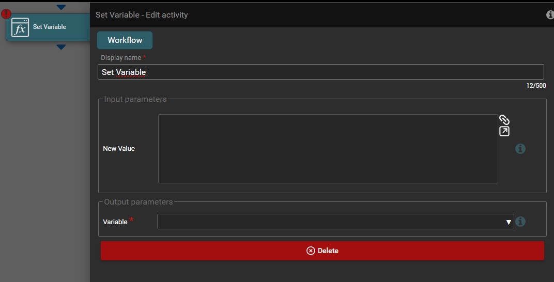This screenshot has width=554, height=282.
Task: Switch to the Workflow tab
Action: (125, 40)
